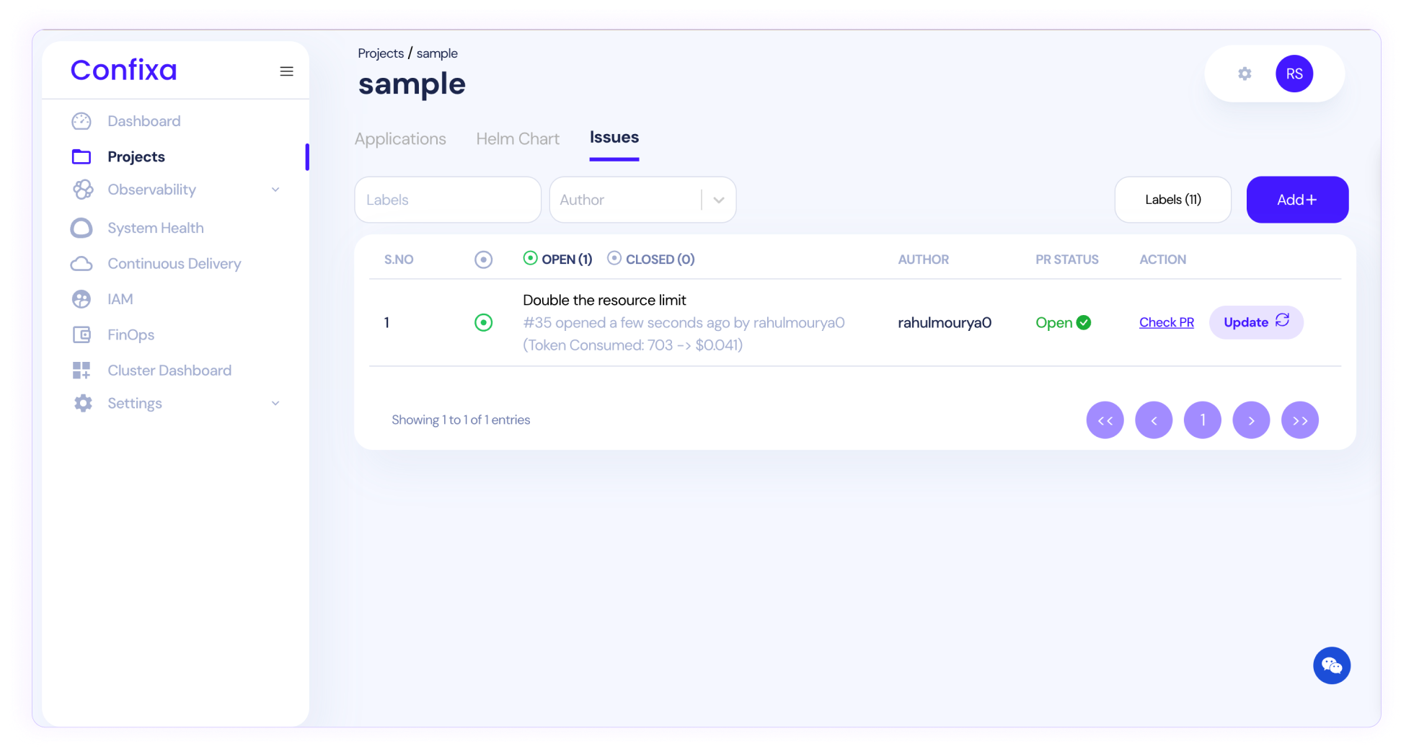
Task: Click the RS user avatar
Action: pos(1294,74)
